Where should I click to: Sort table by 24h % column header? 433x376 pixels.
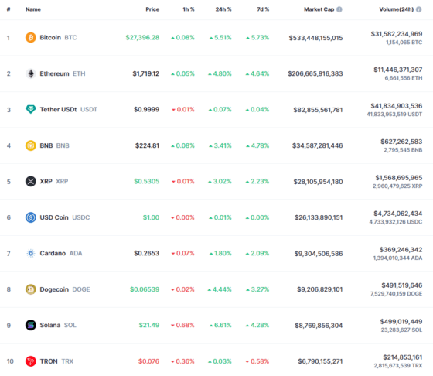223,9
